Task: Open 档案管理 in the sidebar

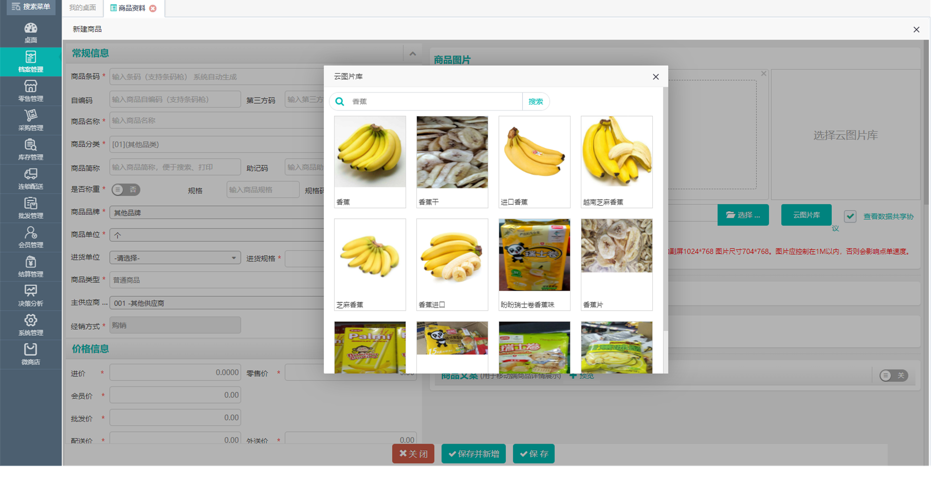Action: coord(30,62)
